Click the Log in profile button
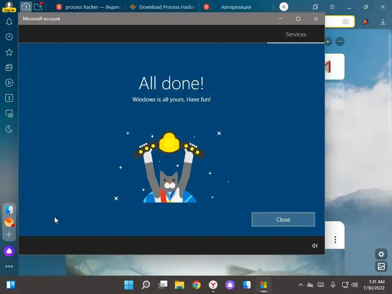This screenshot has width=392, height=294. pyautogui.click(x=9, y=7)
